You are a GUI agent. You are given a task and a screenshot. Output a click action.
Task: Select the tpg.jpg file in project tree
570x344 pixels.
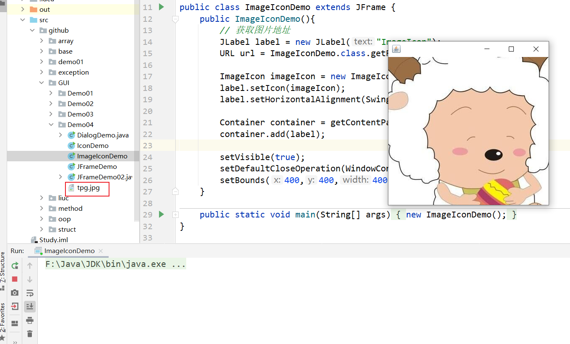click(x=88, y=188)
